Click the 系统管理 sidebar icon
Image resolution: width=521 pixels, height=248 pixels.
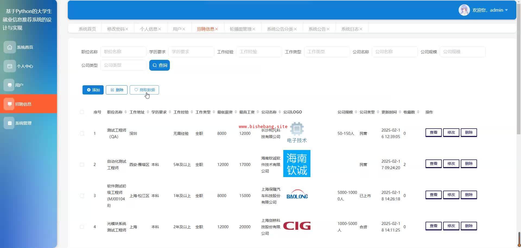click(x=9, y=123)
